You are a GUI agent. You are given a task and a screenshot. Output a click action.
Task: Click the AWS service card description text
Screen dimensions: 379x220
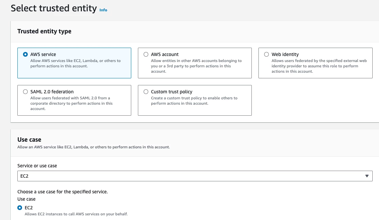pyautogui.click(x=75, y=63)
